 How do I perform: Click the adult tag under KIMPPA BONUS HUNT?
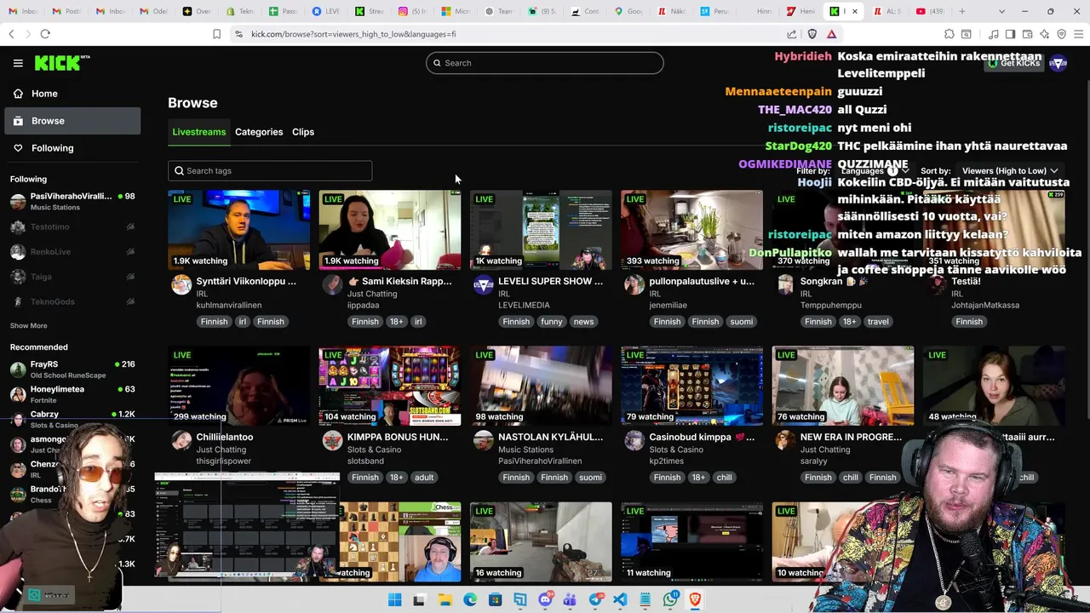[x=424, y=478]
